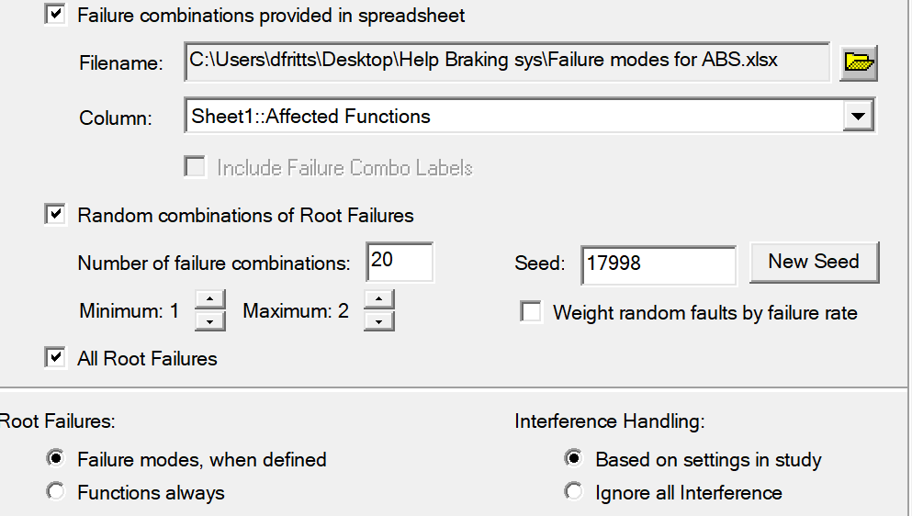The image size is (912, 516).
Task: Increase the Minimum value with up arrow
Action: [x=210, y=299]
